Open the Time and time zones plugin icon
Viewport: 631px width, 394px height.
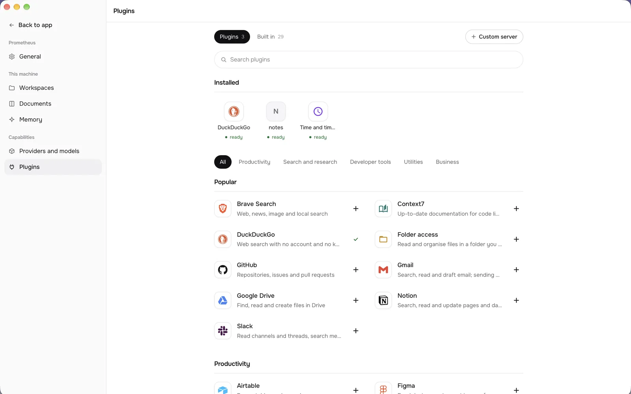coord(318,112)
